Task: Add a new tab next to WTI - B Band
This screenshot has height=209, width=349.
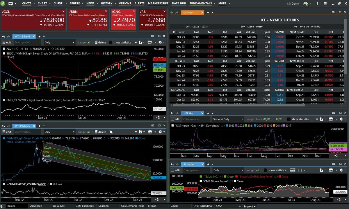Action: 39,37
